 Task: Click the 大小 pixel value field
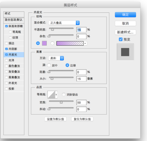click(x=81, y=79)
